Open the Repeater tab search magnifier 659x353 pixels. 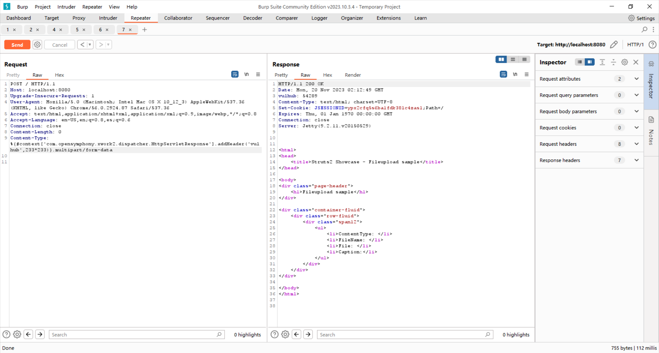pyautogui.click(x=644, y=30)
